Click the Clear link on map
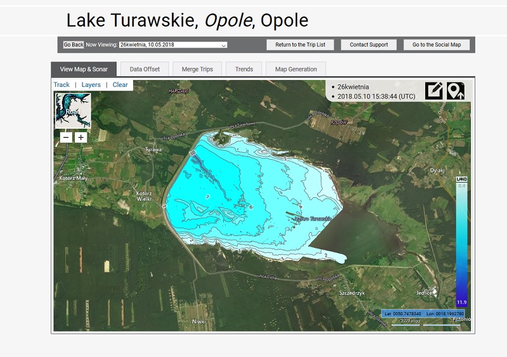 (x=120, y=85)
